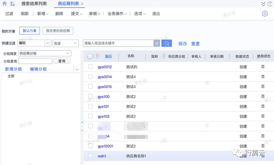Click the 我负责的供应商 scheme button
The width and height of the screenshot is (274, 165).
tap(58, 31)
